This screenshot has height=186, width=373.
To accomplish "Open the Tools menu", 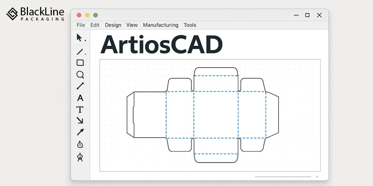I will pyautogui.click(x=190, y=25).
